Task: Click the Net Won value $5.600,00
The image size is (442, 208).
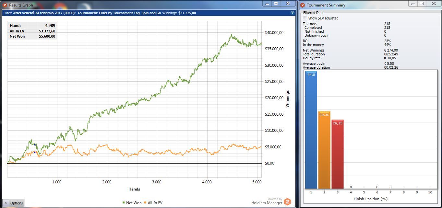Action: tap(47, 37)
